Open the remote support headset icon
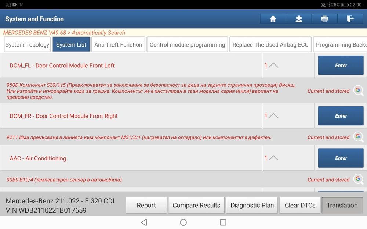This screenshot has width=367, height=229. [x=298, y=19]
